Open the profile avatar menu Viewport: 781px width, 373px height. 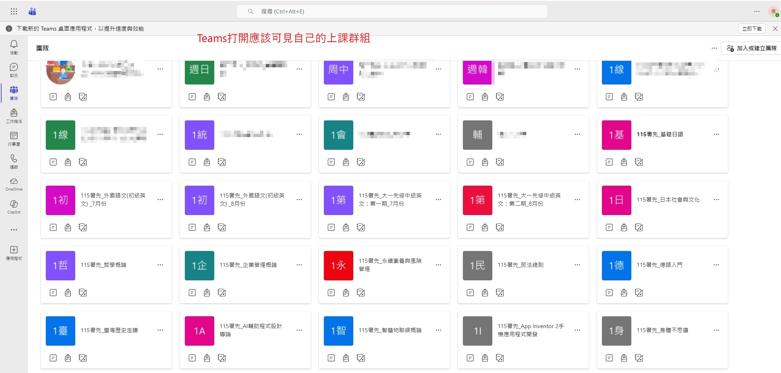[774, 11]
